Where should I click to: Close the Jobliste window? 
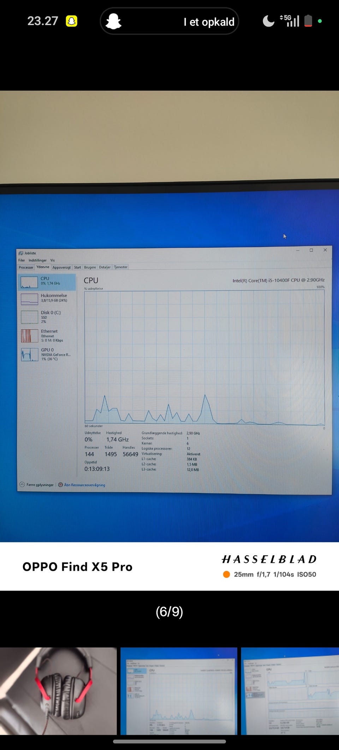(325, 250)
